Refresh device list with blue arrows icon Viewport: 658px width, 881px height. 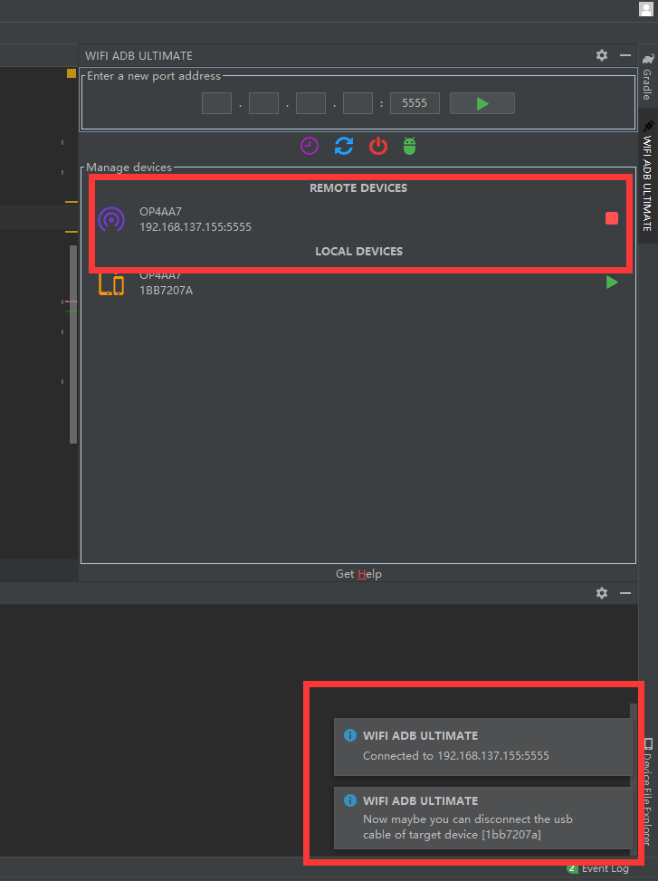click(344, 146)
